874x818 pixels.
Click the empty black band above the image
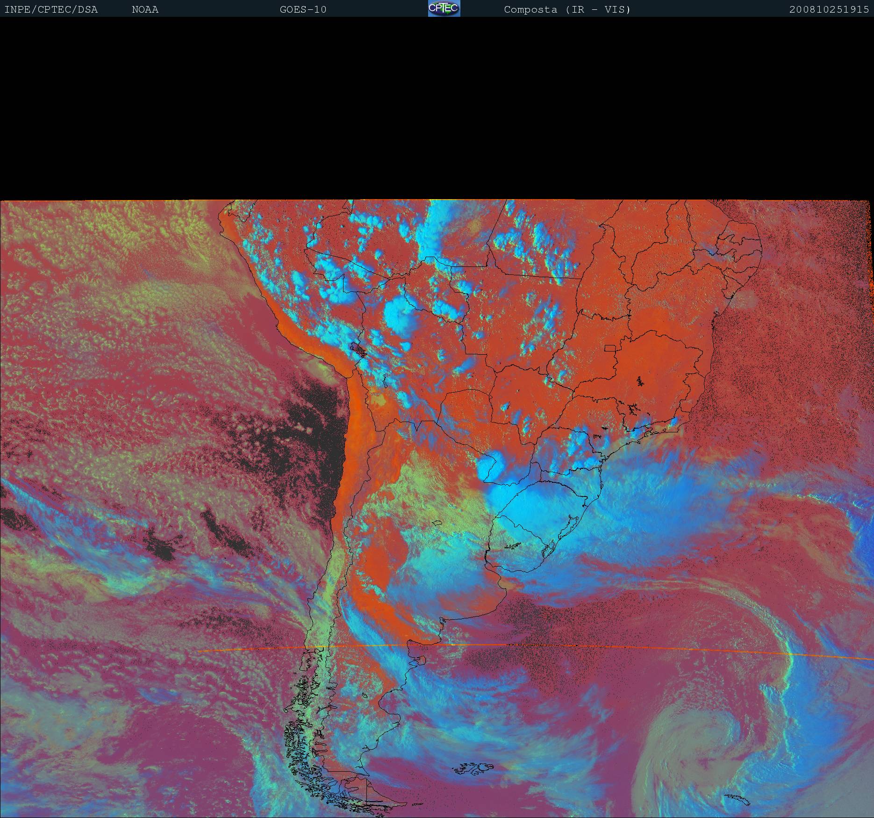(x=437, y=108)
